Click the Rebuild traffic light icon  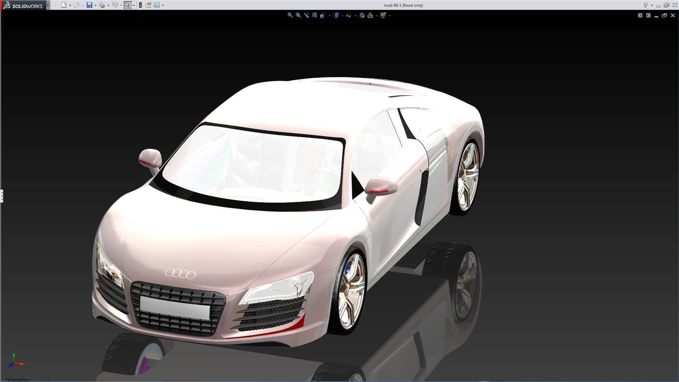click(x=140, y=5)
